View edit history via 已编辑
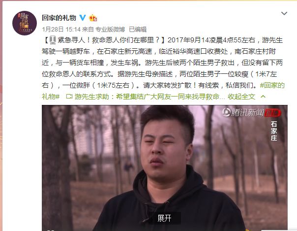The width and height of the screenshot is (297, 231). 138,29
